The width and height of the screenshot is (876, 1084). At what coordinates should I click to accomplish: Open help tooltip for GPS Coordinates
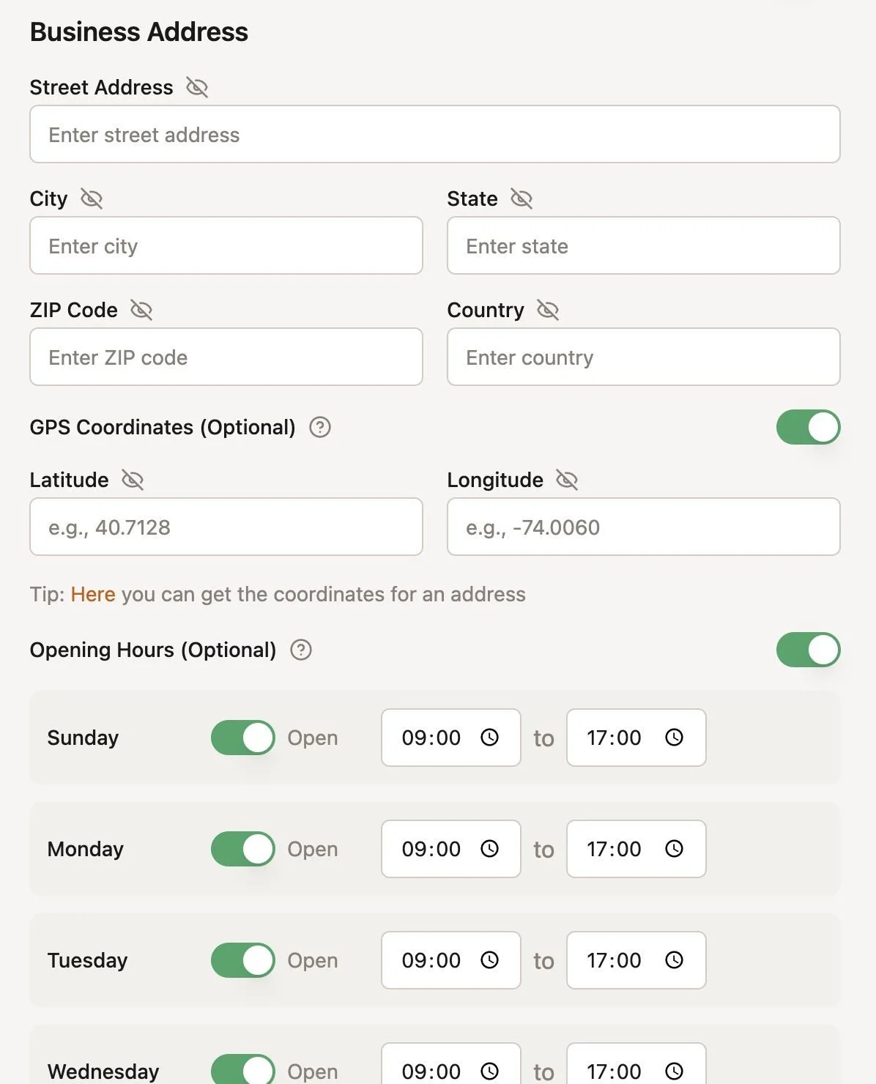coord(320,428)
